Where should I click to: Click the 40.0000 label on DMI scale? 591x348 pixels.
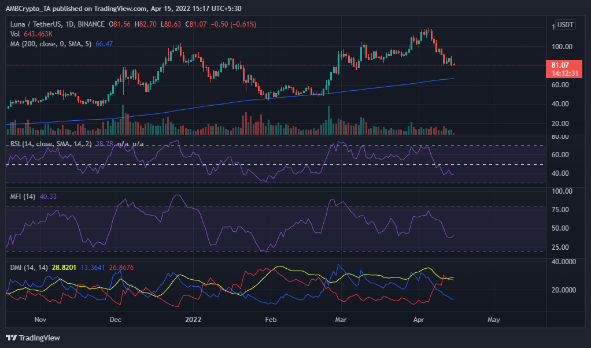coord(562,262)
